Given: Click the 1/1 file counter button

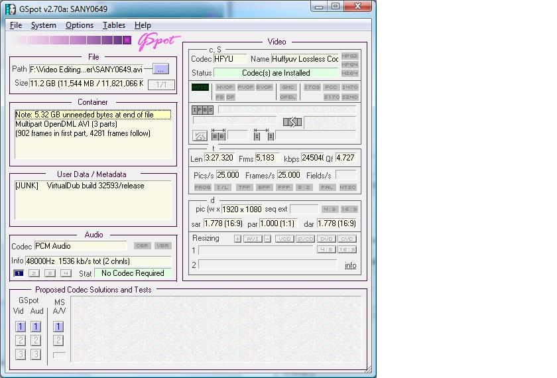Looking at the screenshot, I should pyautogui.click(x=161, y=85).
